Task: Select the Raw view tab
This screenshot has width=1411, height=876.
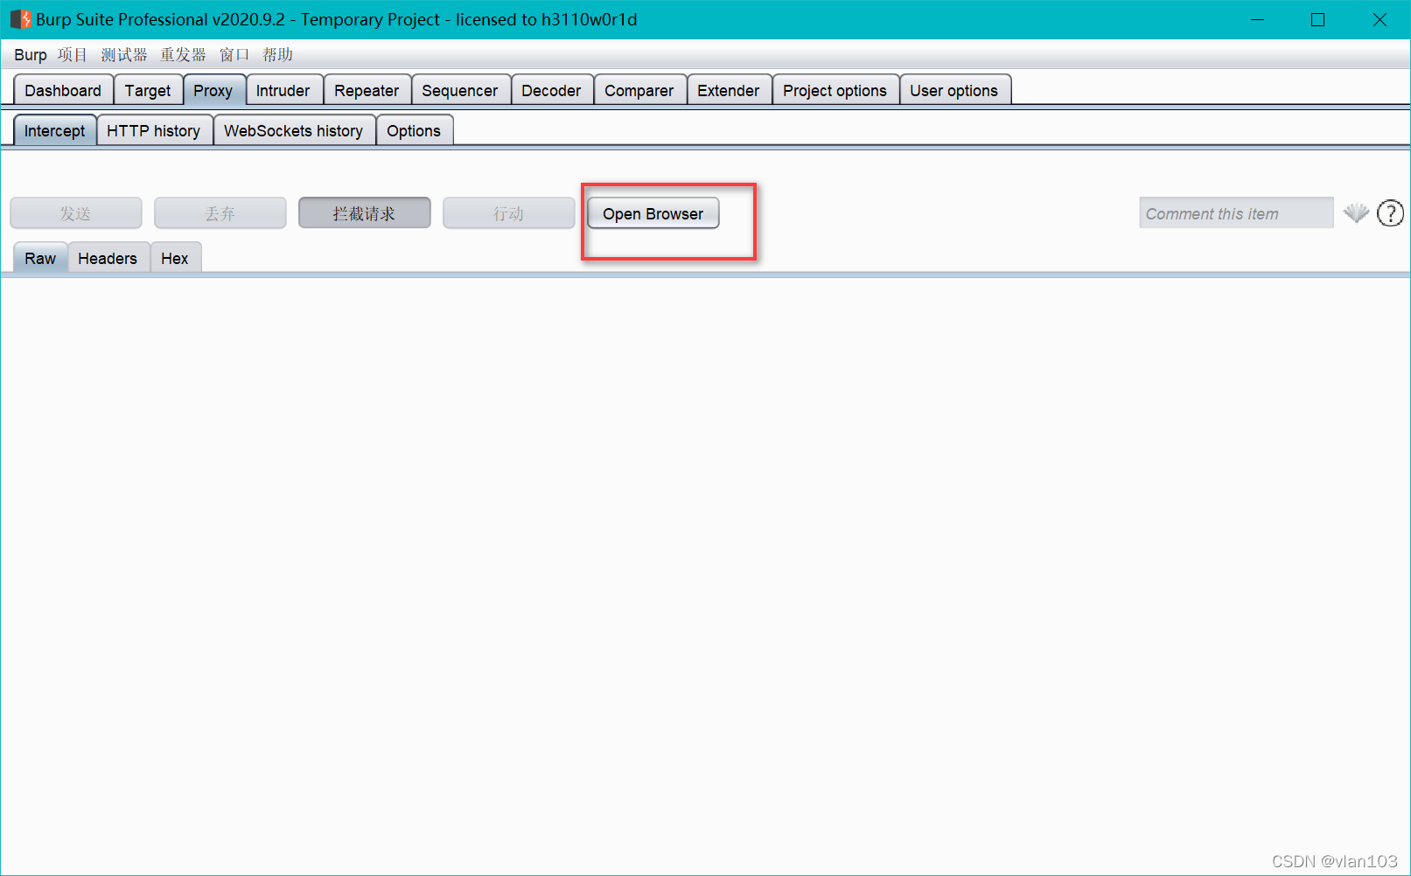Action: click(40, 258)
